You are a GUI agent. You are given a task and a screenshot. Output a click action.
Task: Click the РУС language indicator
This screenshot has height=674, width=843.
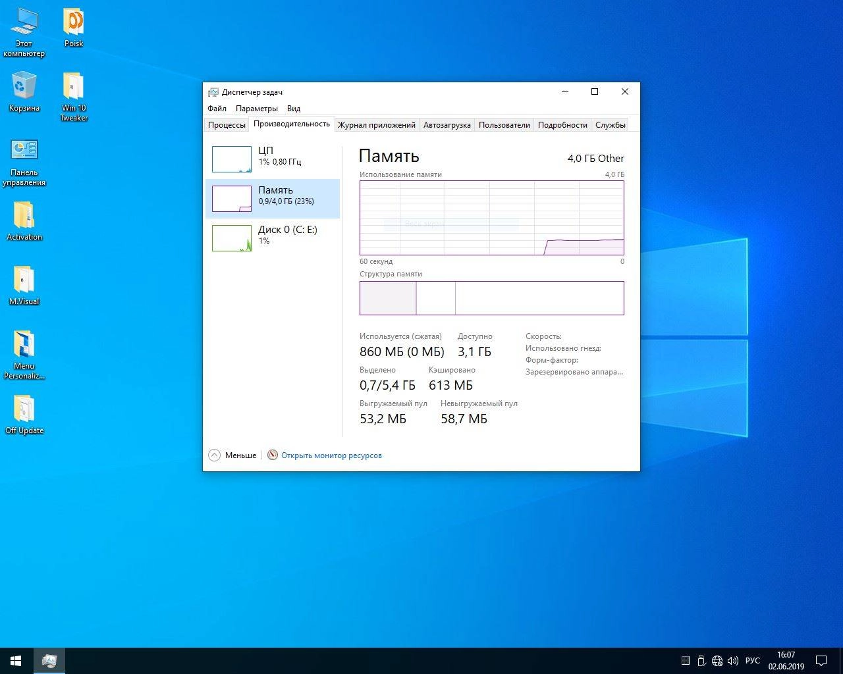pos(752,661)
